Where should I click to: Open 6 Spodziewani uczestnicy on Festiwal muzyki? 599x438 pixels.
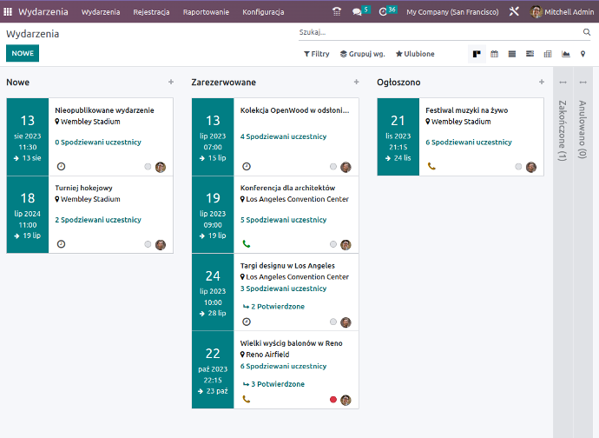(x=469, y=143)
